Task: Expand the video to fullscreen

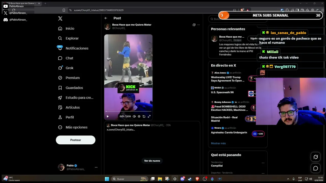Action: 149,116
